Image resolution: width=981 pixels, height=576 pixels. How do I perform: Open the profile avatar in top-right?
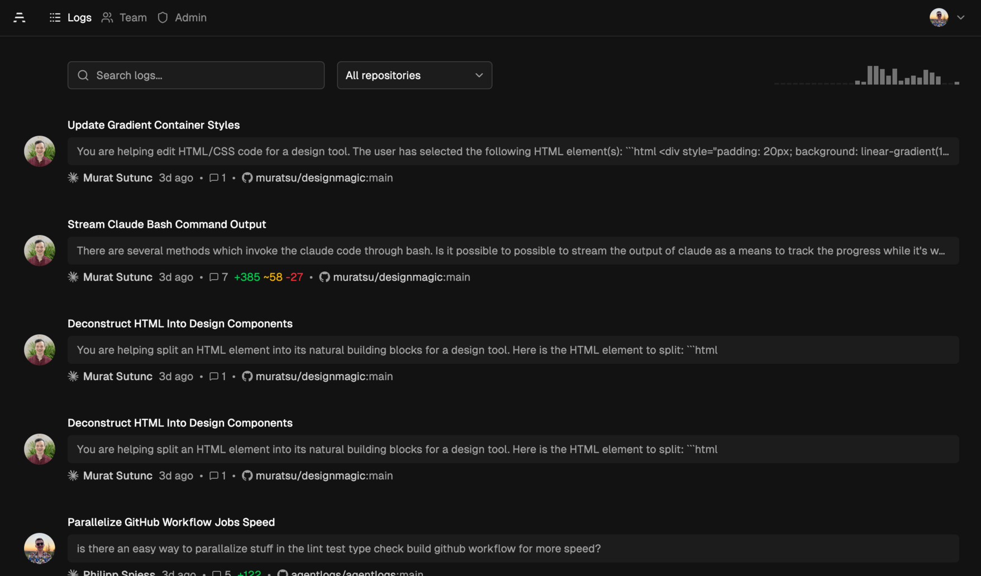click(x=939, y=18)
